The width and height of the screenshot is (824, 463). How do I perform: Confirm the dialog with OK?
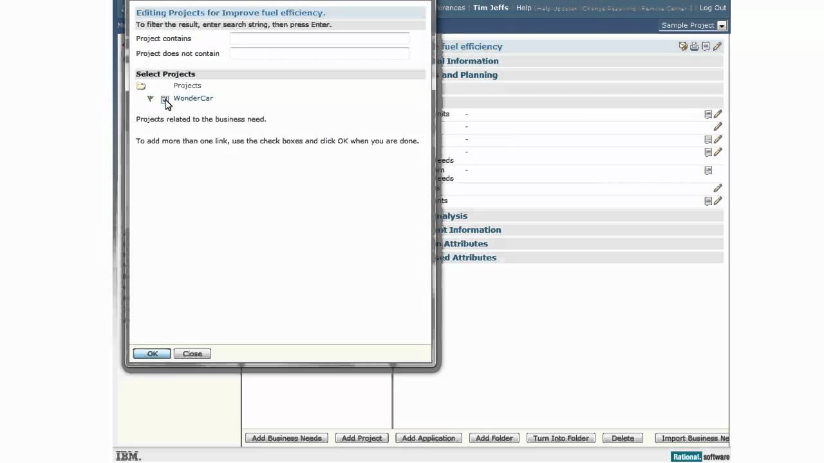(x=152, y=354)
